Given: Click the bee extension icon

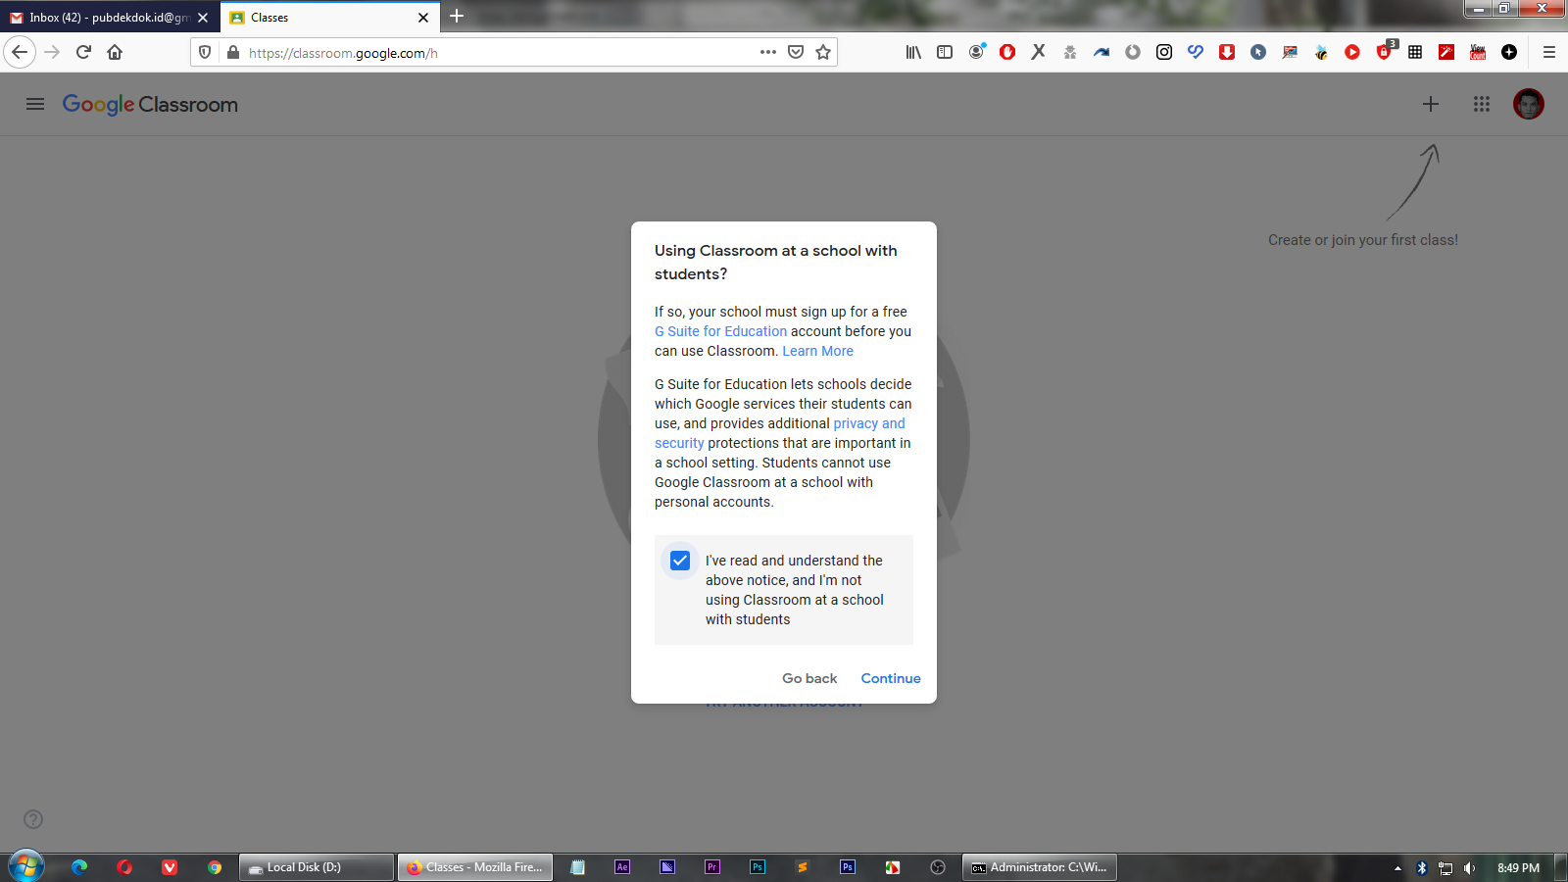Looking at the screenshot, I should pyautogui.click(x=1321, y=52).
